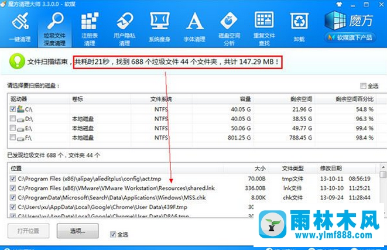Click the 40.05 G capacity for C:\

241,109
